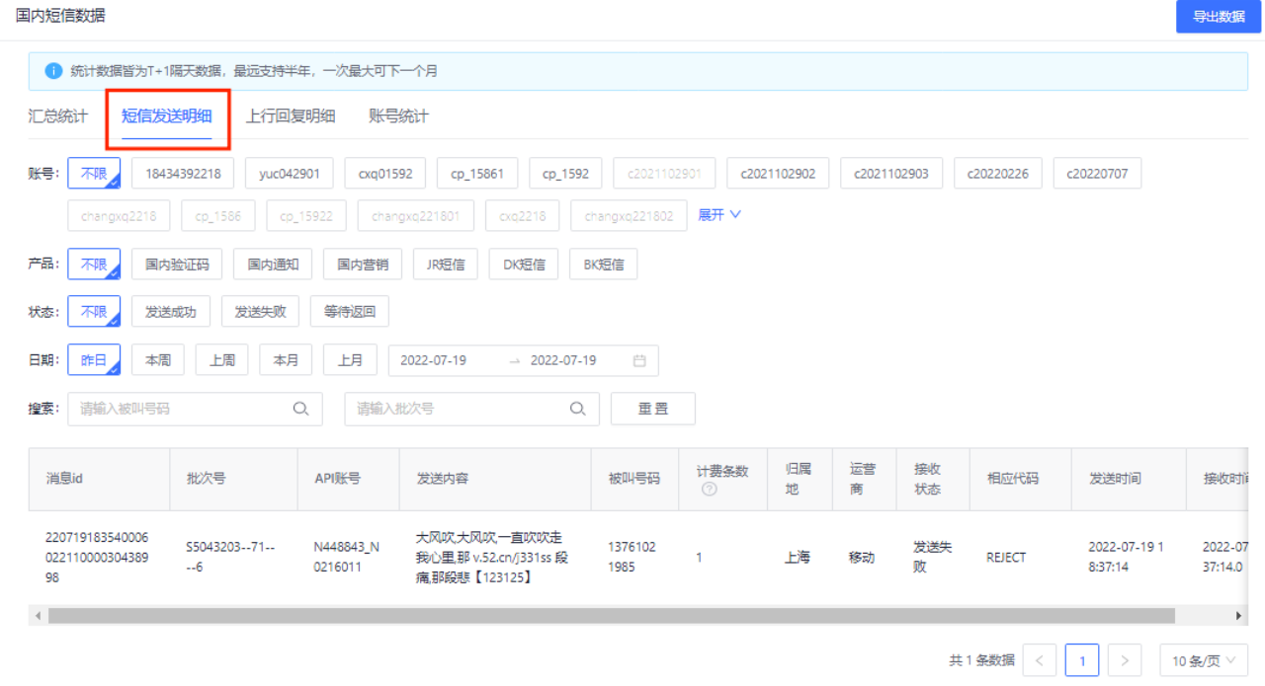The height and width of the screenshot is (686, 1265).
Task: Filter status by 等待返回
Action: [x=350, y=312]
